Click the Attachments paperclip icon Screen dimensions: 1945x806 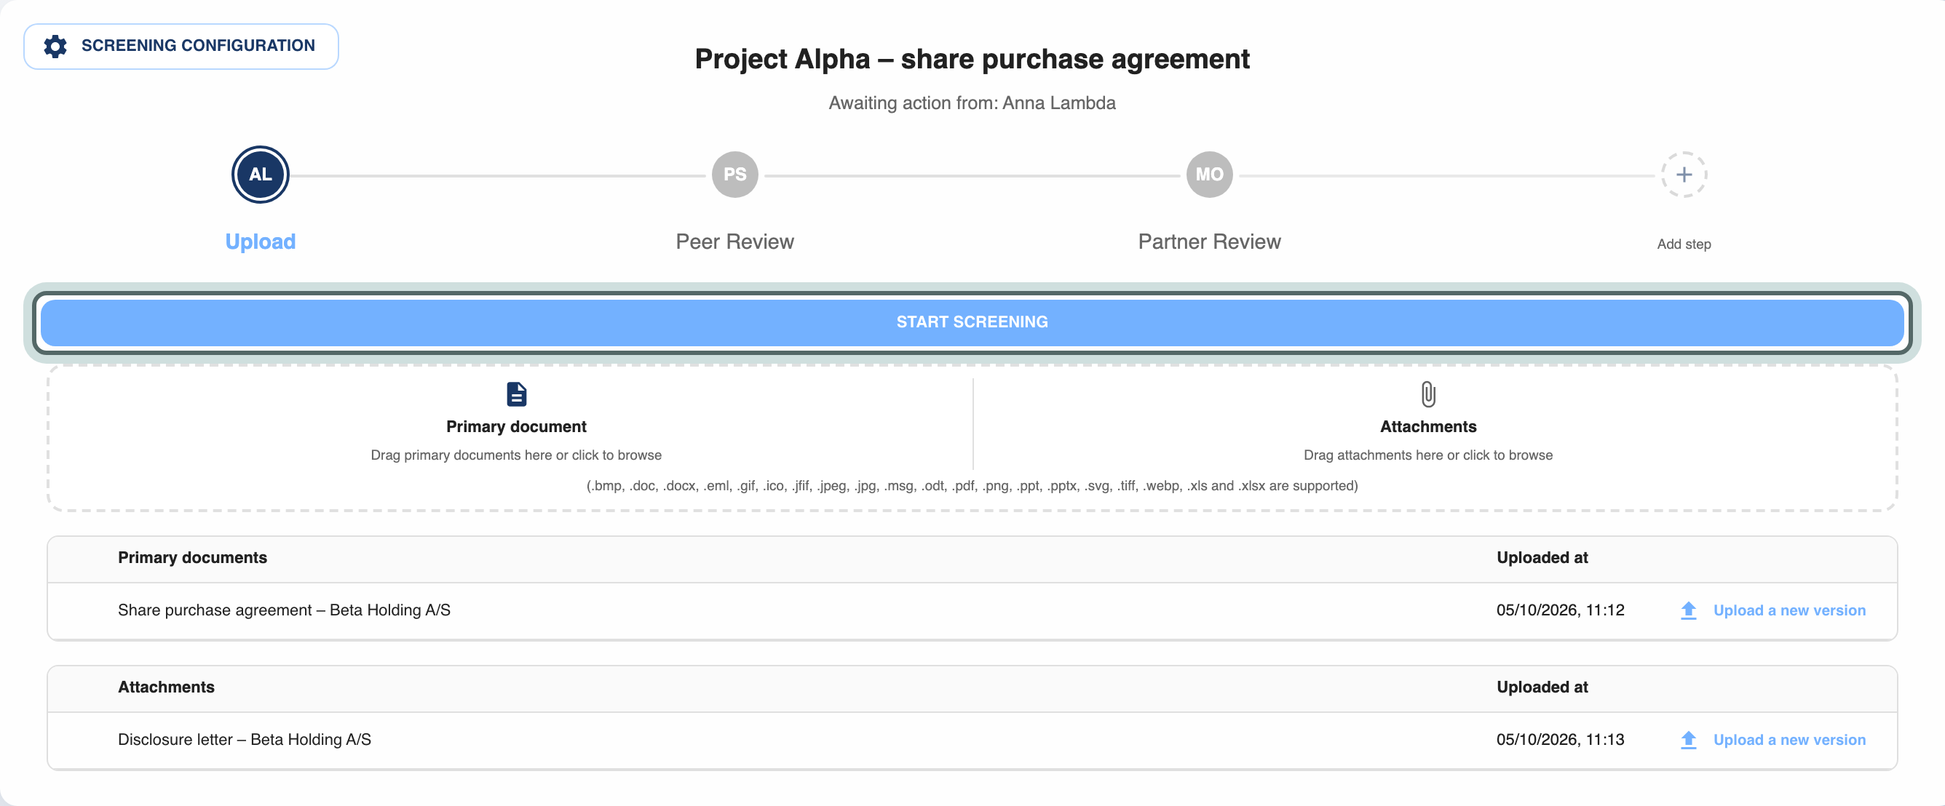point(1427,394)
